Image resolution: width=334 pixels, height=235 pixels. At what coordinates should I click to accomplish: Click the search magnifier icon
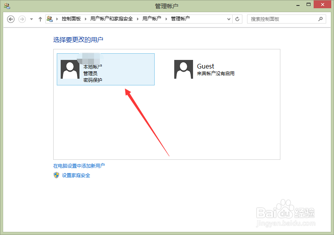coord(321,19)
